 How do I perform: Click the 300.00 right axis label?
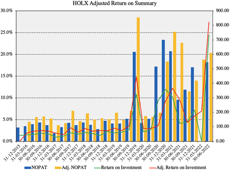pyautogui.click(x=223, y=98)
